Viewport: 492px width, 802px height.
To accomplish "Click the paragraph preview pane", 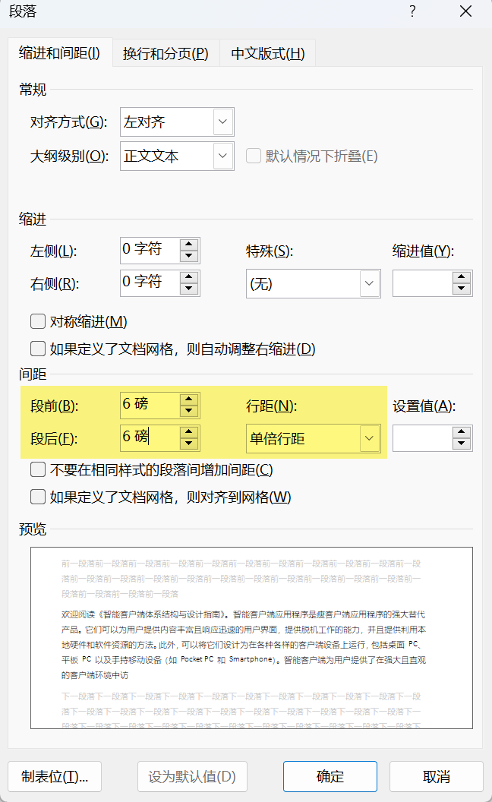I will [251, 638].
